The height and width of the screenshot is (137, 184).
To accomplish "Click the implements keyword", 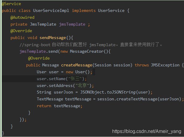I will pyautogui.click(x=84, y=11).
